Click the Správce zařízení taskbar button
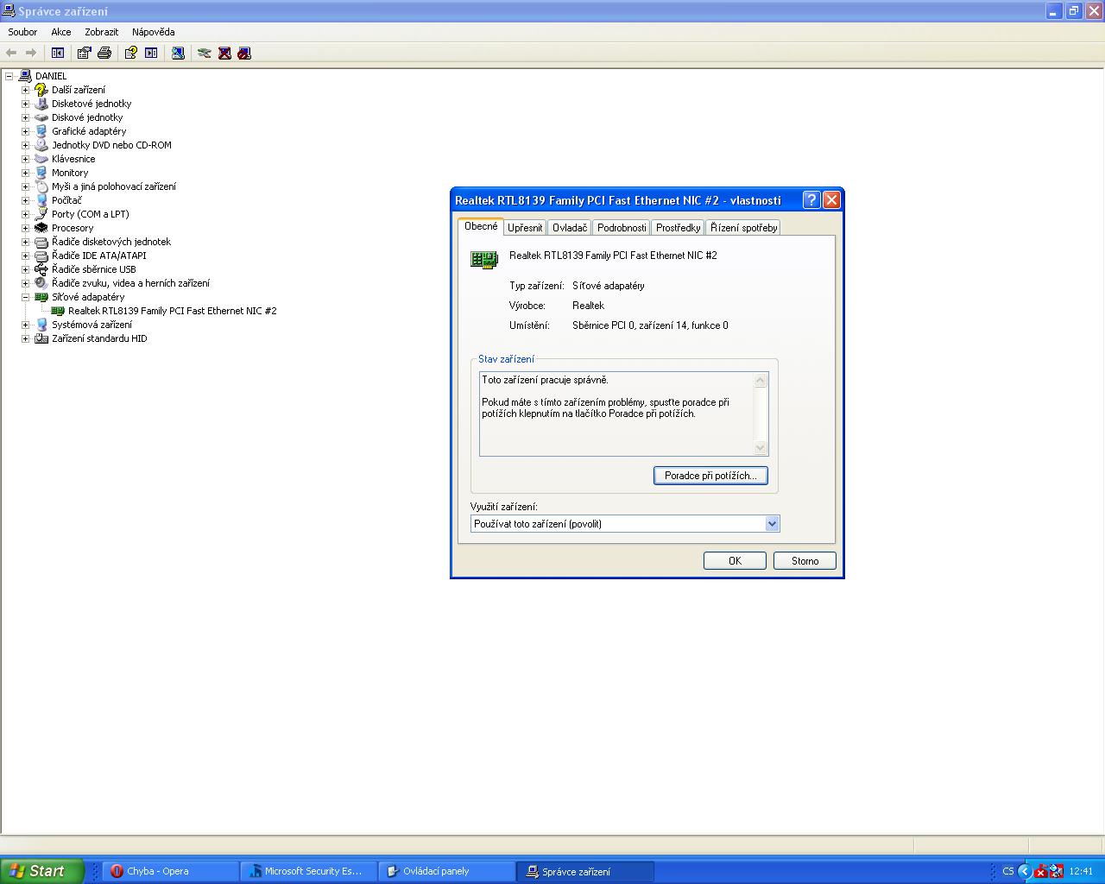Screen dimensions: 1105x884 pos(584,871)
